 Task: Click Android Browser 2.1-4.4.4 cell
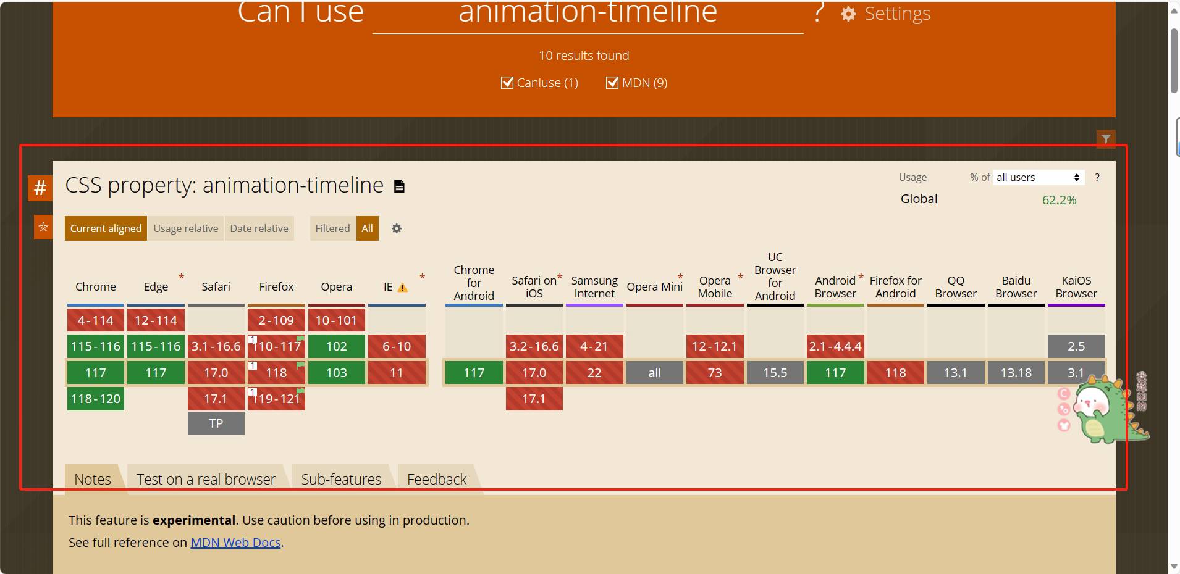(835, 346)
